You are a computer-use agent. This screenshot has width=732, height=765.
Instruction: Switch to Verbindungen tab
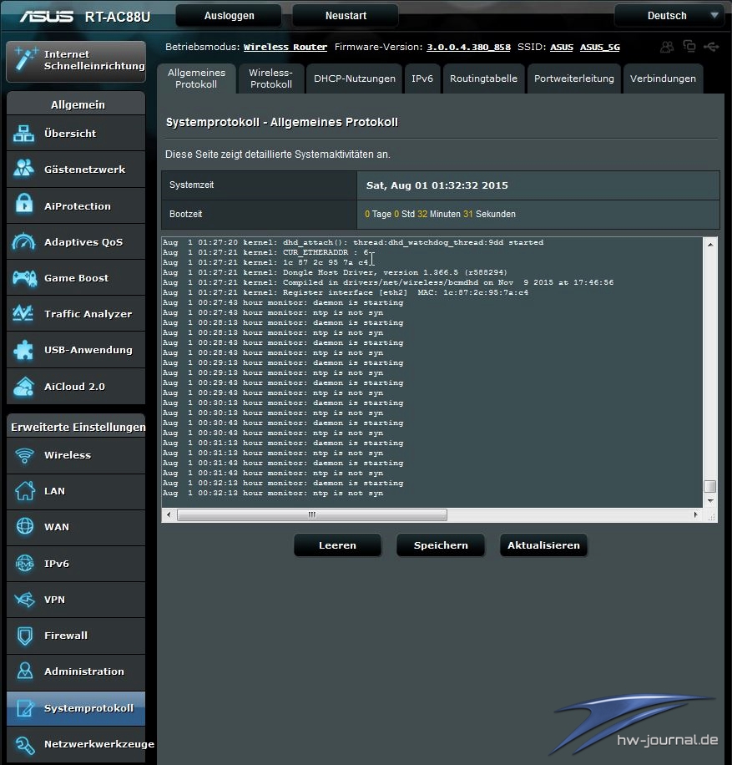663,79
